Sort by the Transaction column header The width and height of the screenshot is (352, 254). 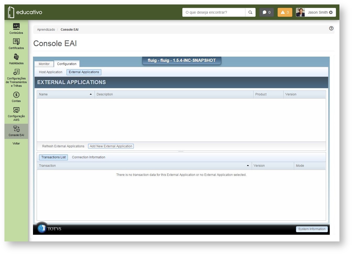click(144, 166)
